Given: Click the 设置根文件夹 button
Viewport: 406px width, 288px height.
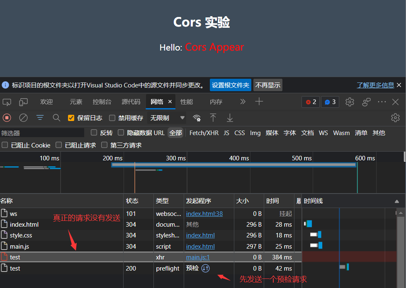Looking at the screenshot, I should (x=230, y=85).
